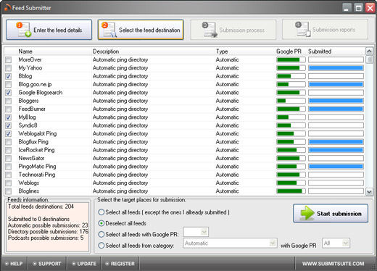The height and width of the screenshot is (271, 377).
Task: Sort the list by Submitted column header
Action: [x=320, y=51]
